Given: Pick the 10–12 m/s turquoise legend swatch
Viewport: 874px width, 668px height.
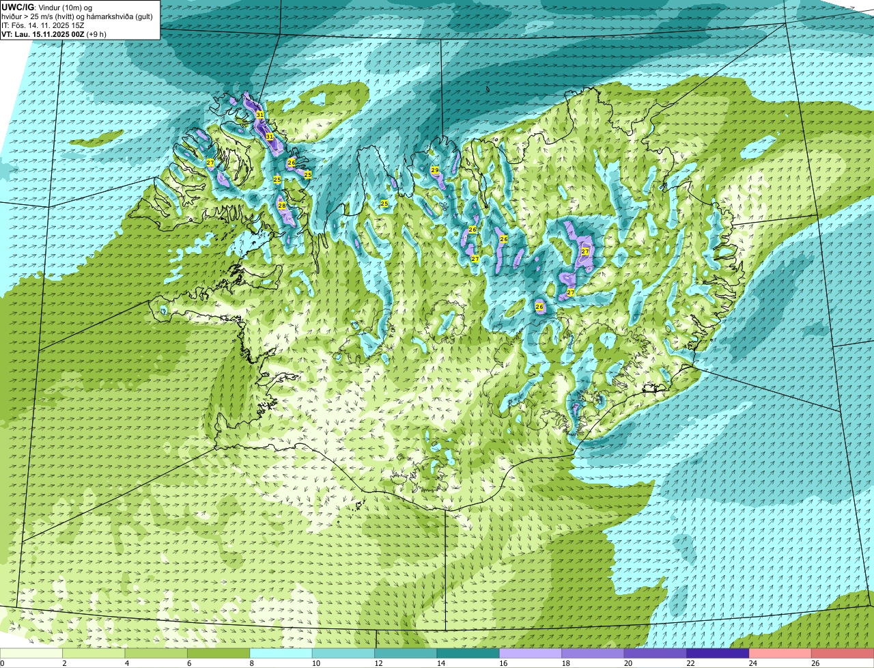Looking at the screenshot, I should 344,654.
